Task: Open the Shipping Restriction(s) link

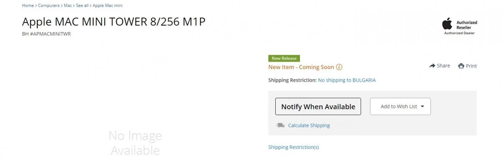Action: [293, 147]
